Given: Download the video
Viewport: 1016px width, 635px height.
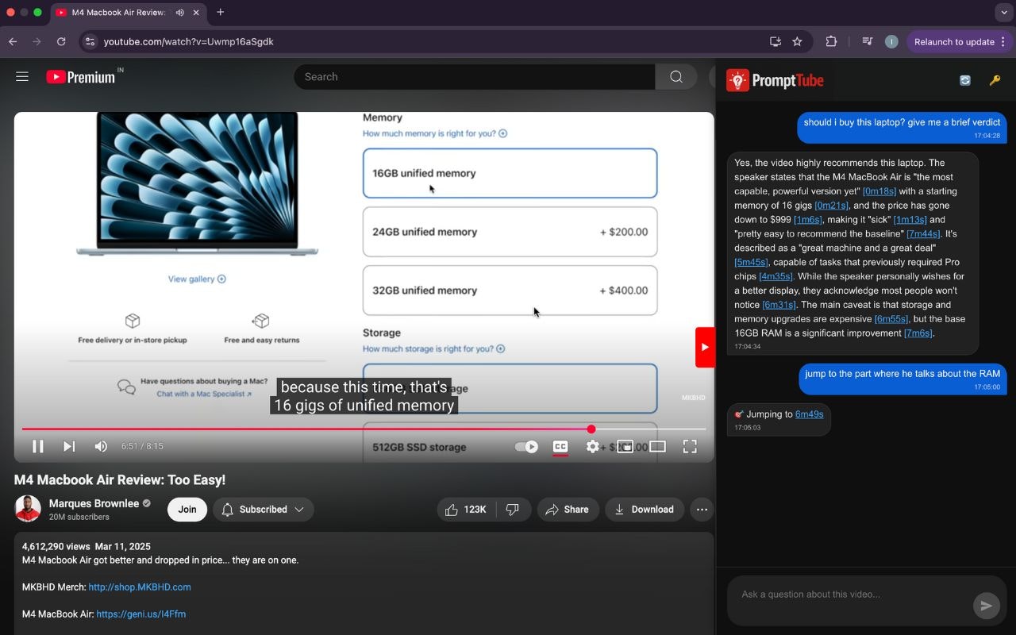Looking at the screenshot, I should (644, 510).
